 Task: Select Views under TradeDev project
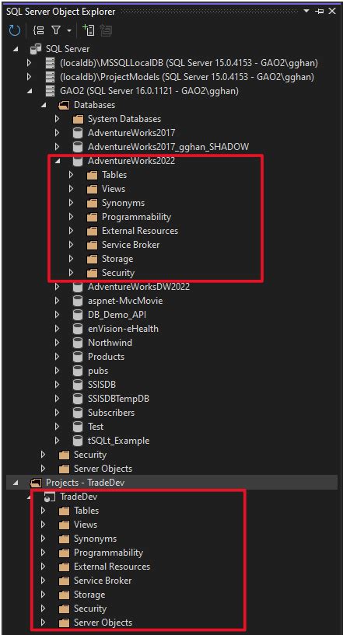coord(85,525)
